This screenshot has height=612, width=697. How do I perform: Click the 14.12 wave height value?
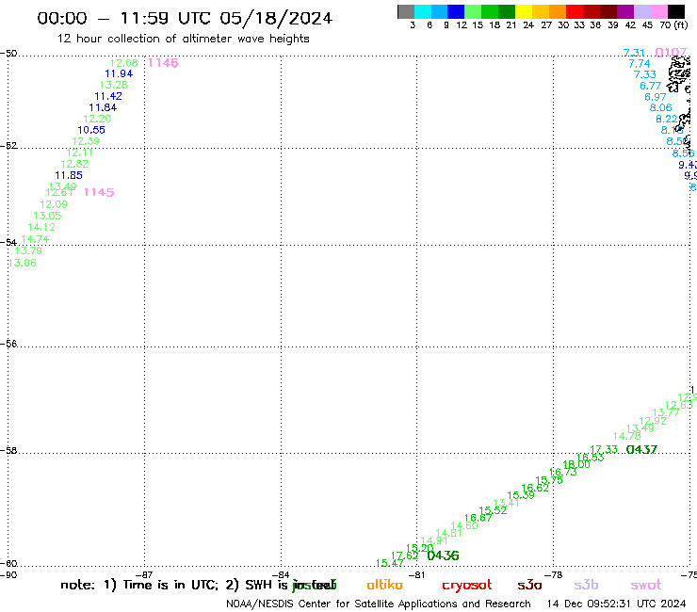point(41,227)
